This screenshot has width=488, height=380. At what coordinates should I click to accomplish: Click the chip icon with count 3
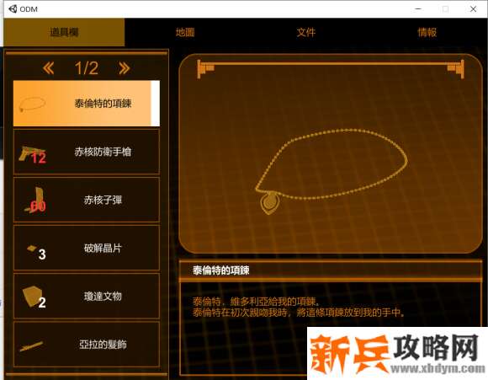coord(36,253)
